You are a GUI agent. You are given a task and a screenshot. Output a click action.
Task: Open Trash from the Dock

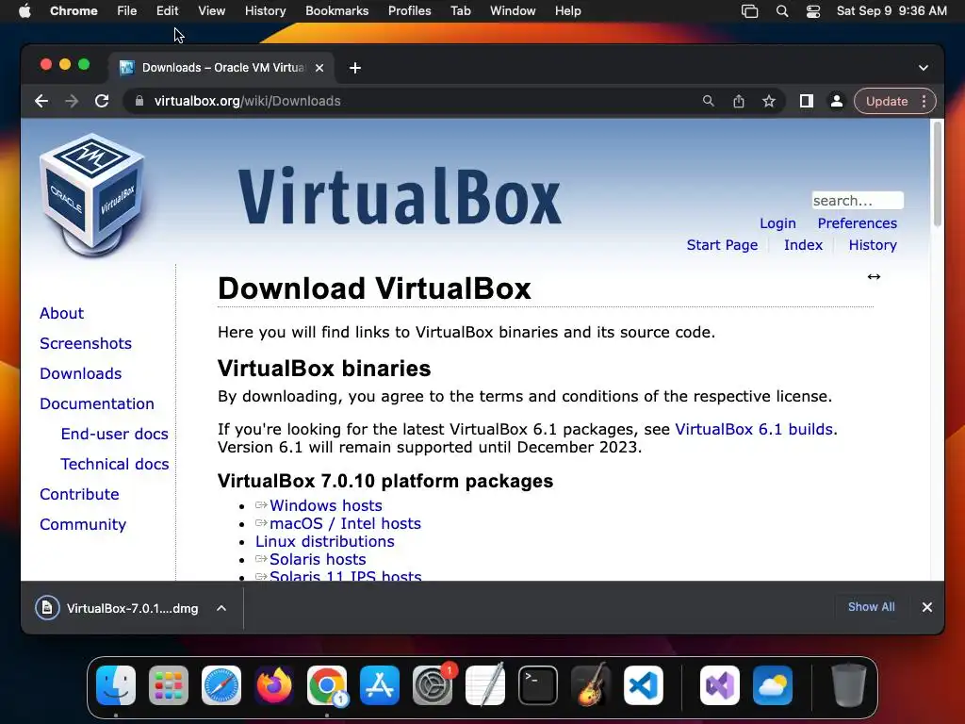tap(849, 685)
